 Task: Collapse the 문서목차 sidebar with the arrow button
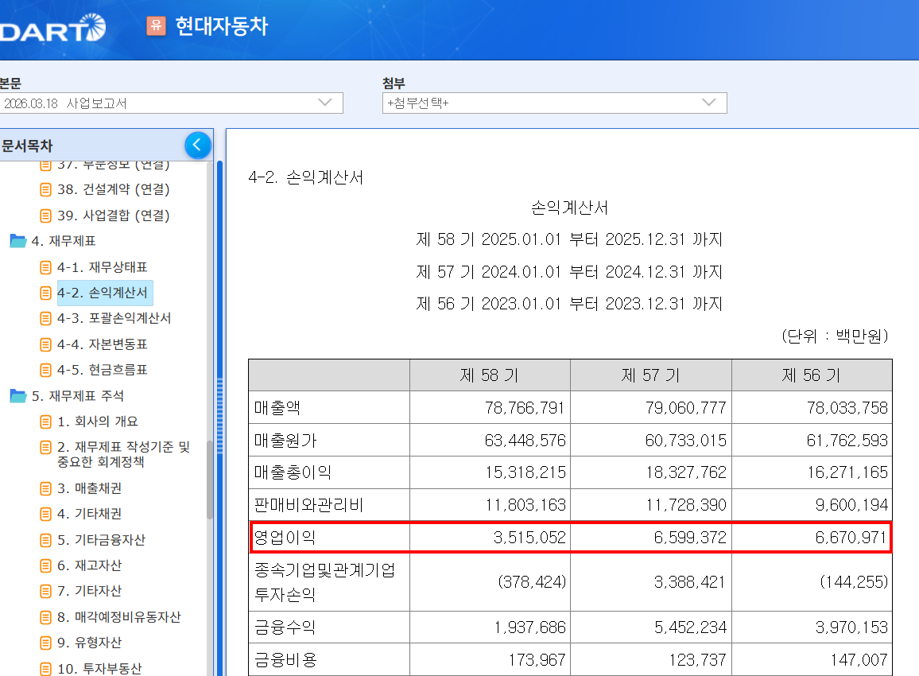tap(197, 144)
